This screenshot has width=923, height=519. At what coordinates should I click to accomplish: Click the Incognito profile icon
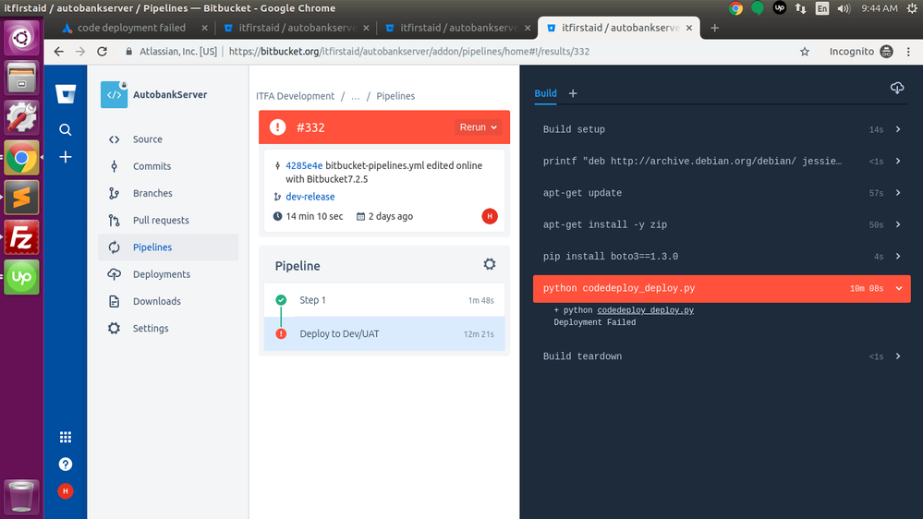click(886, 52)
